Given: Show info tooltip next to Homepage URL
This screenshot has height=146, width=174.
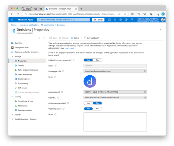Looking at the screenshot, I should tap(63, 71).
